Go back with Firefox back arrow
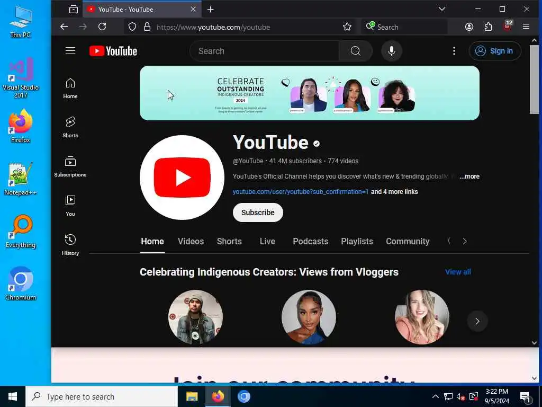Viewport: 542px width, 407px height. [64, 26]
